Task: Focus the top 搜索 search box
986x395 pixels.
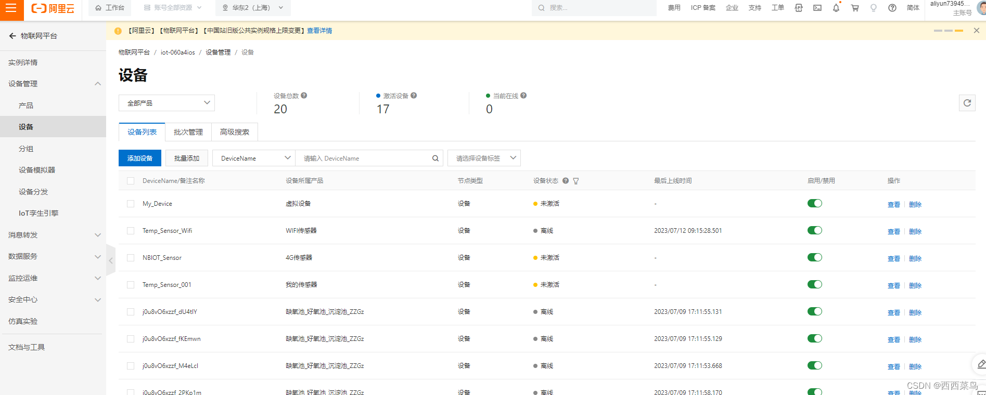Action: pos(594,8)
